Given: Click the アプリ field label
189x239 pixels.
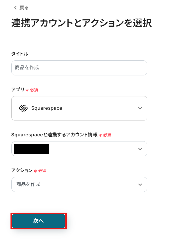Looking at the screenshot, I should pos(18,90).
